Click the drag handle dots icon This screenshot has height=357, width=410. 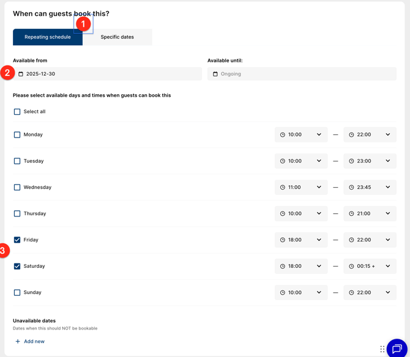pos(382,349)
